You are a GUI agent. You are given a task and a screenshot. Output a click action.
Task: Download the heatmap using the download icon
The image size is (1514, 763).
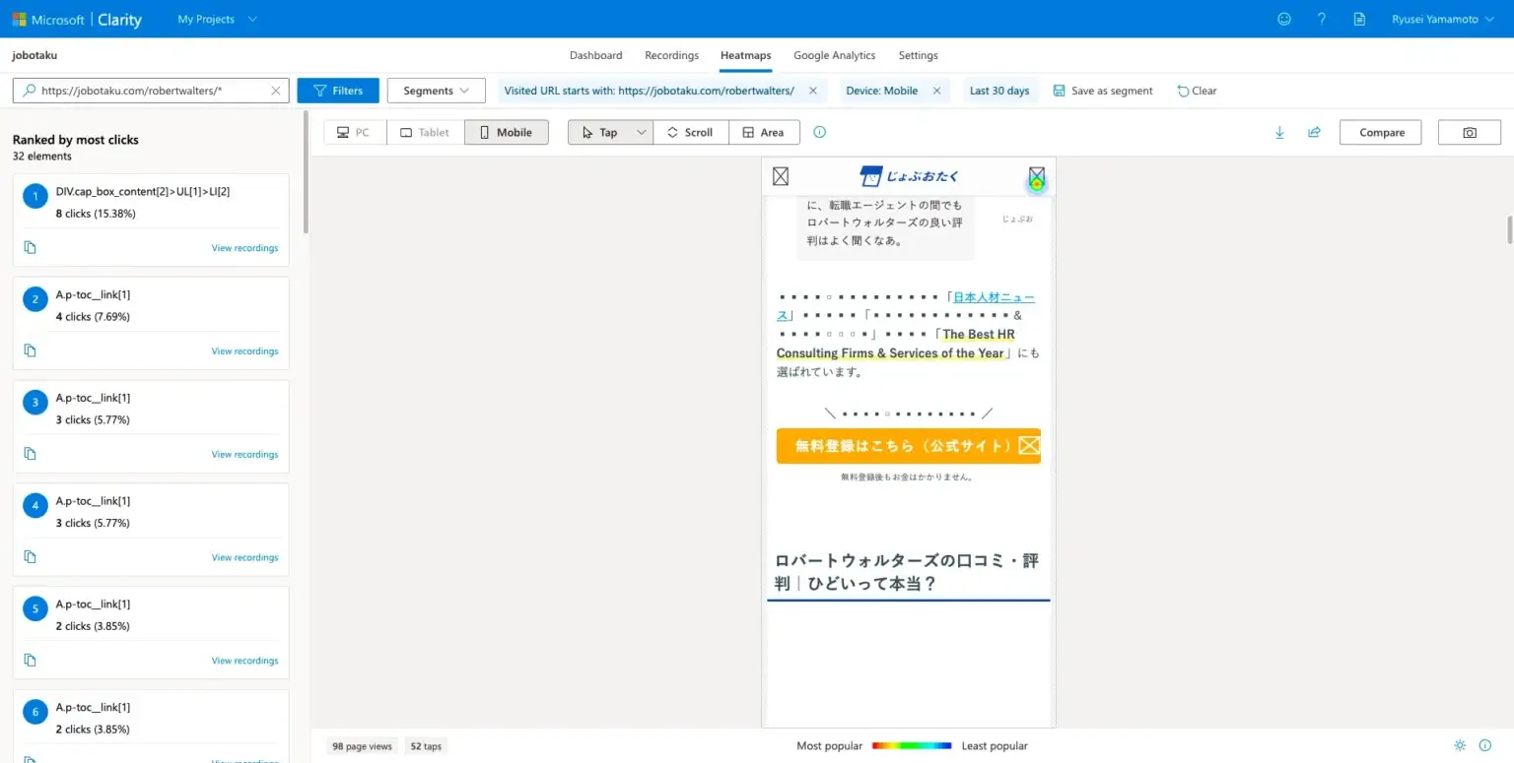click(1279, 133)
